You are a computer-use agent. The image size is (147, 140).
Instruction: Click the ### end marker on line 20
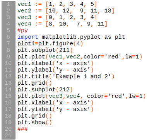[23, 129]
